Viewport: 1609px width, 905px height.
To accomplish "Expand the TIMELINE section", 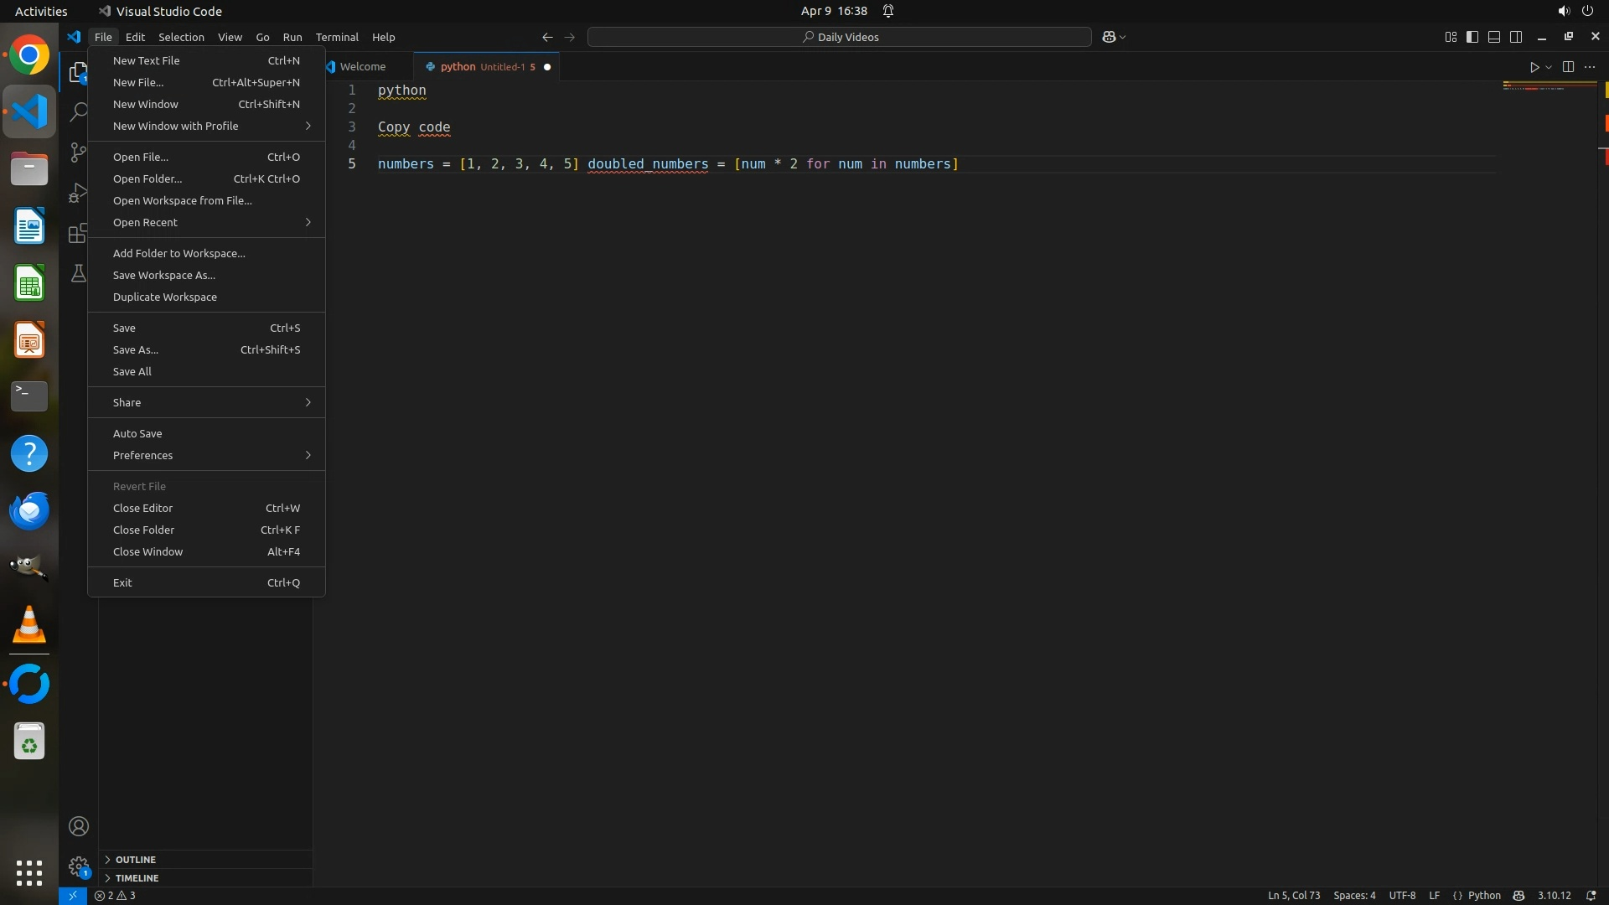I will pos(137,878).
